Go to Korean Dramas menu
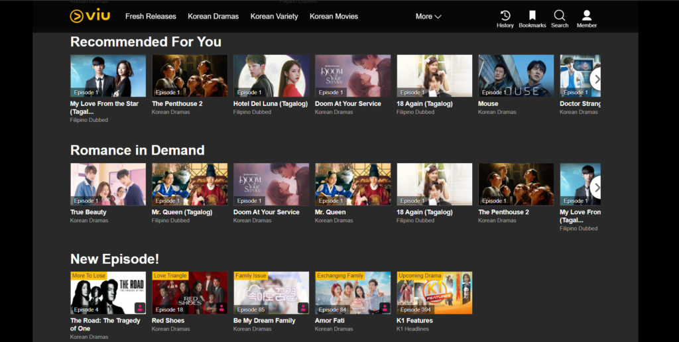 point(213,17)
